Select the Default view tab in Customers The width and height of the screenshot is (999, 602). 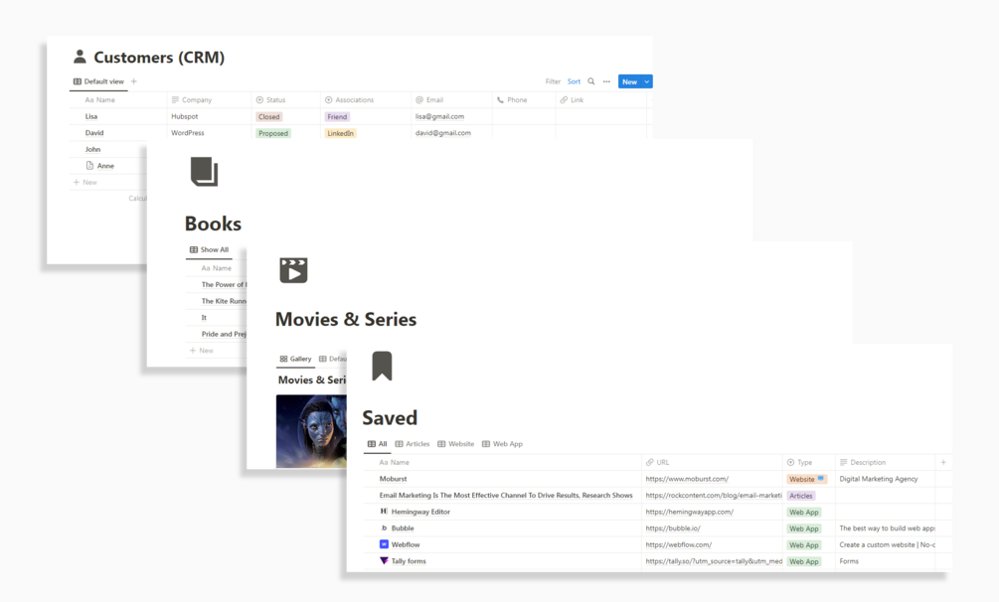point(98,81)
